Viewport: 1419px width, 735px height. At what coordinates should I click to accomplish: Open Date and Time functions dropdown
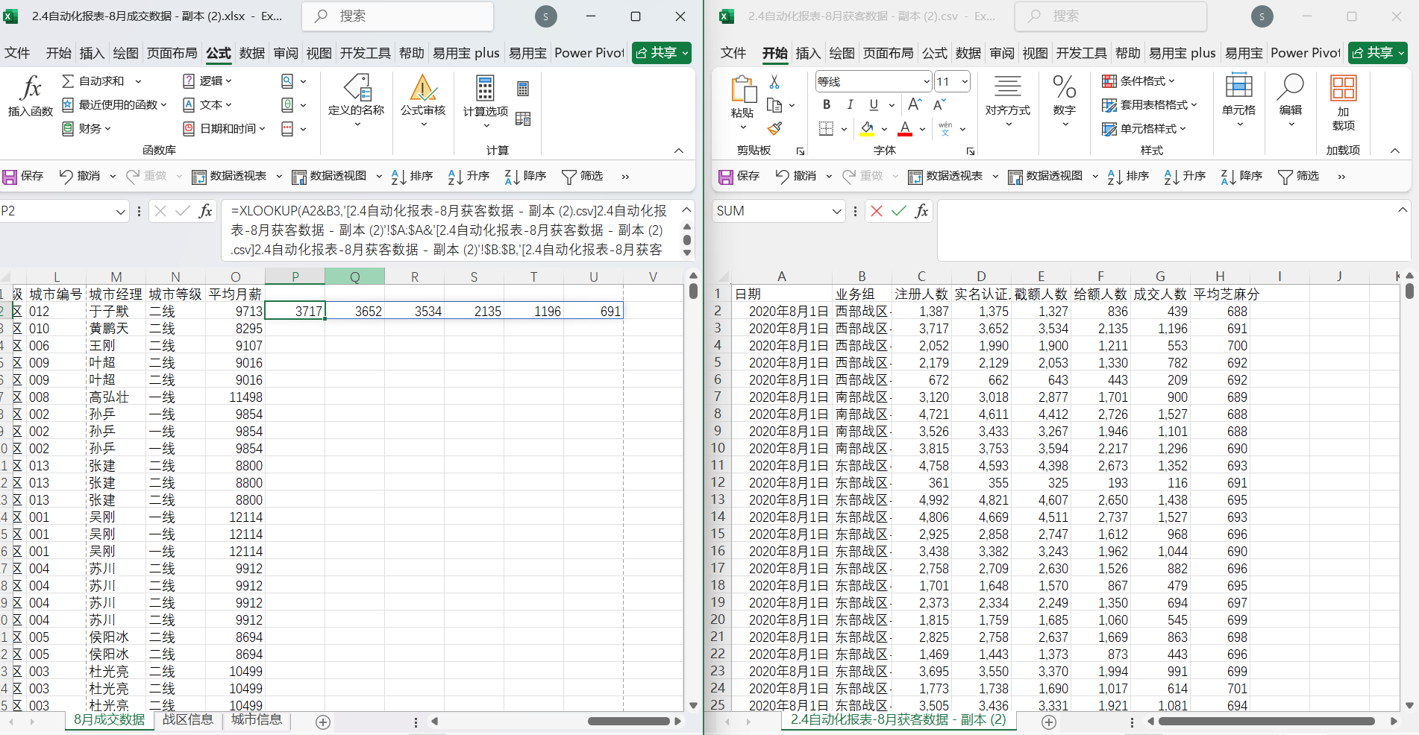tap(224, 128)
